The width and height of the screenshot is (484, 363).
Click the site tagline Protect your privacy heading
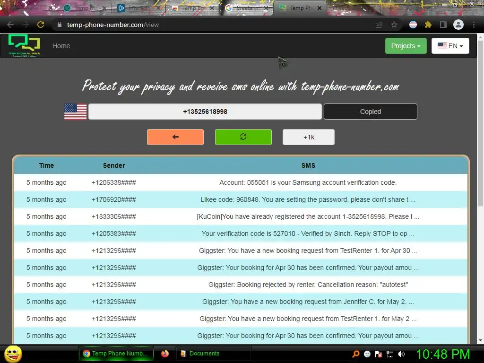tap(241, 87)
